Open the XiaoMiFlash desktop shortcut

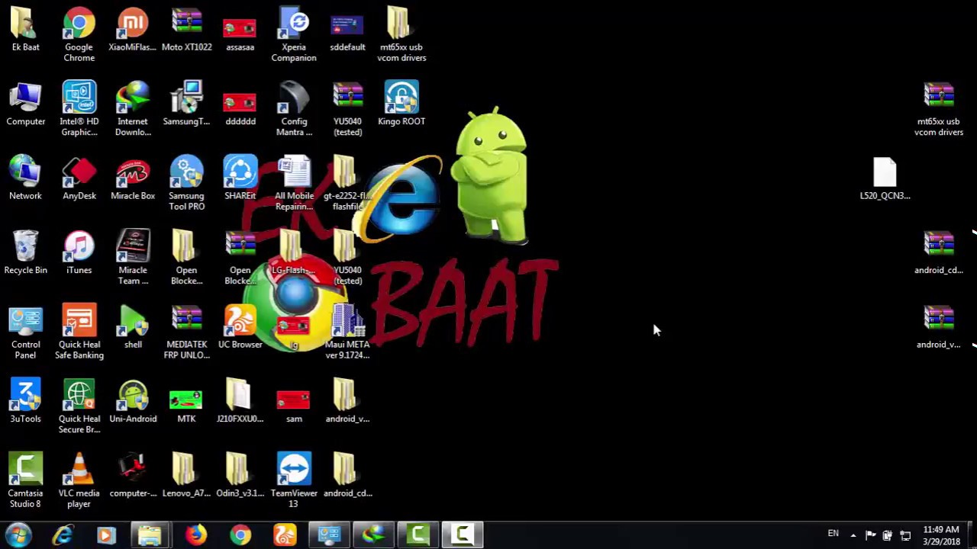[133, 30]
